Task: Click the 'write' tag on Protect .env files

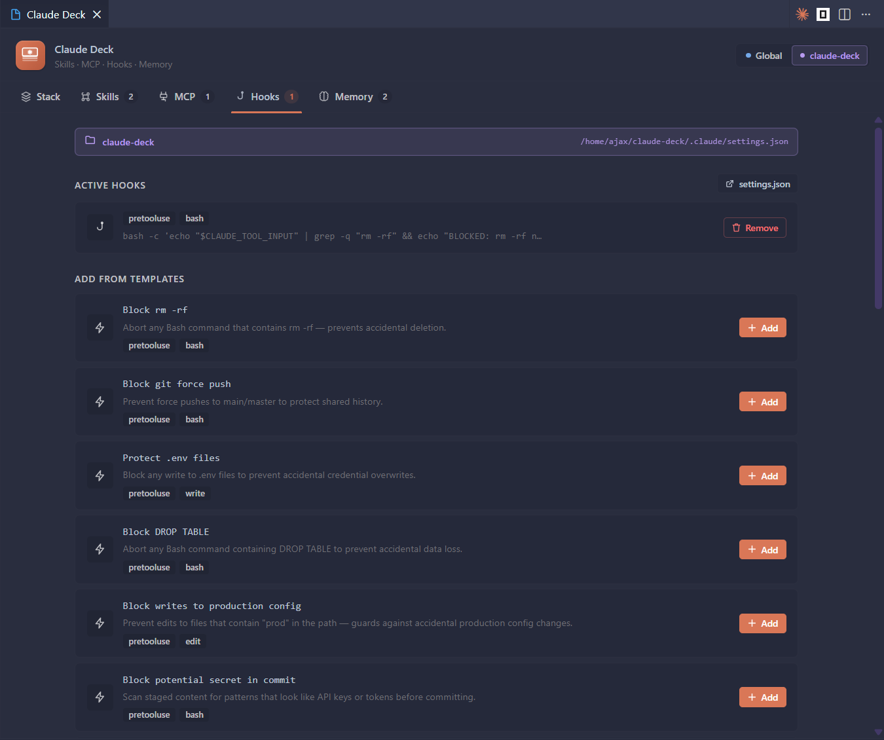Action: pyautogui.click(x=195, y=494)
